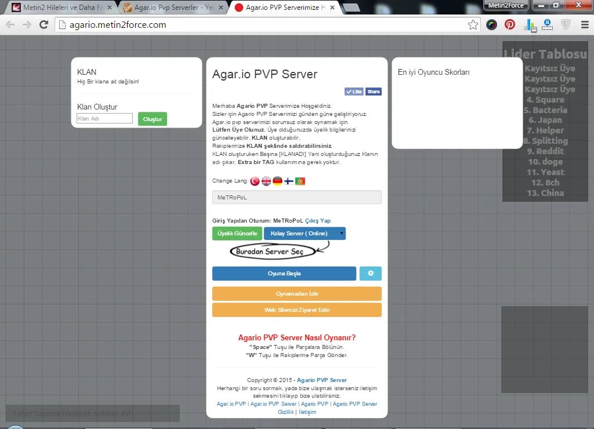Screen dimensions: 594x429
Task: Click Web Sitemizi Ziyaret Edin button
Action: 296,310
